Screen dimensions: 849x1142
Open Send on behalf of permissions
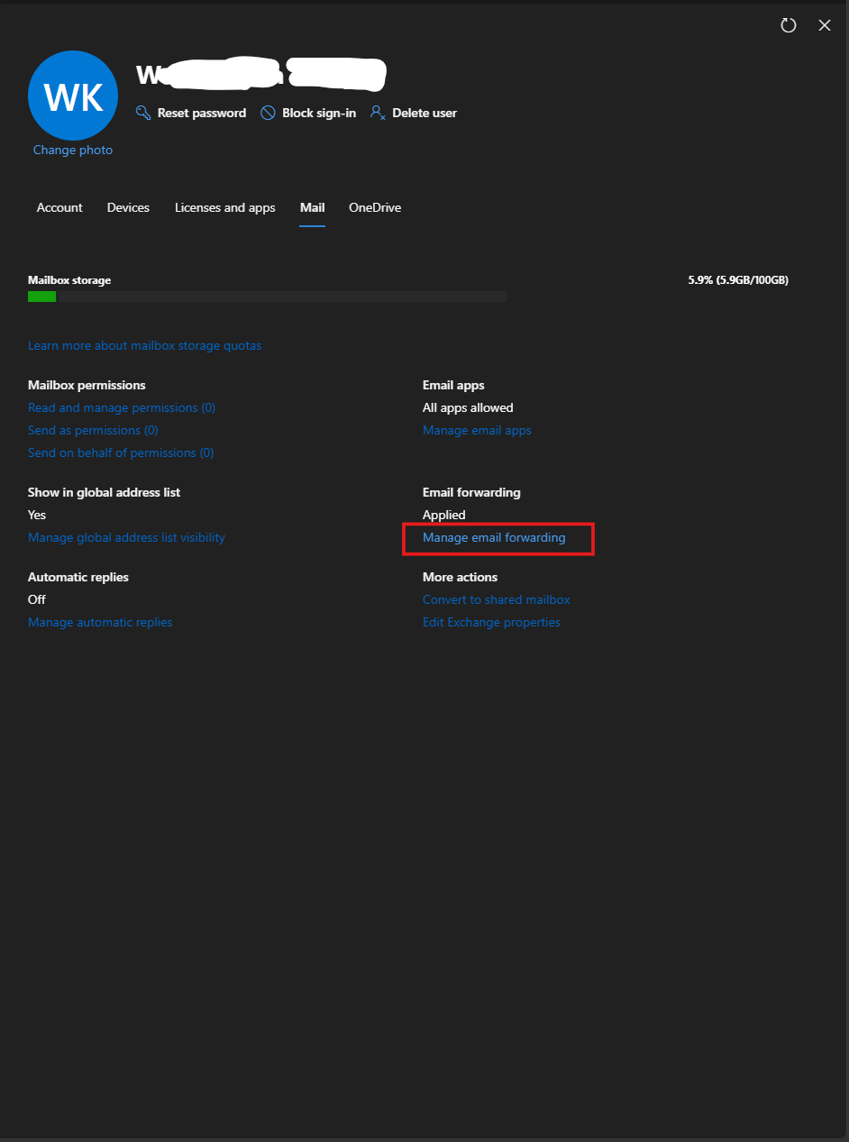pyautogui.click(x=121, y=452)
